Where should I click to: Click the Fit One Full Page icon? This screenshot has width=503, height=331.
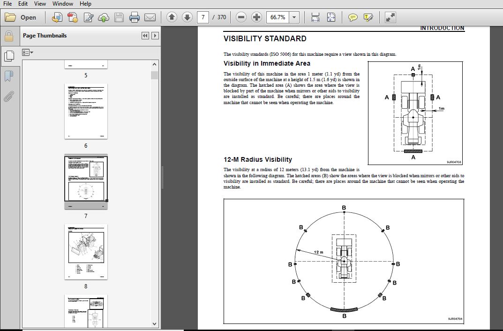click(331, 17)
